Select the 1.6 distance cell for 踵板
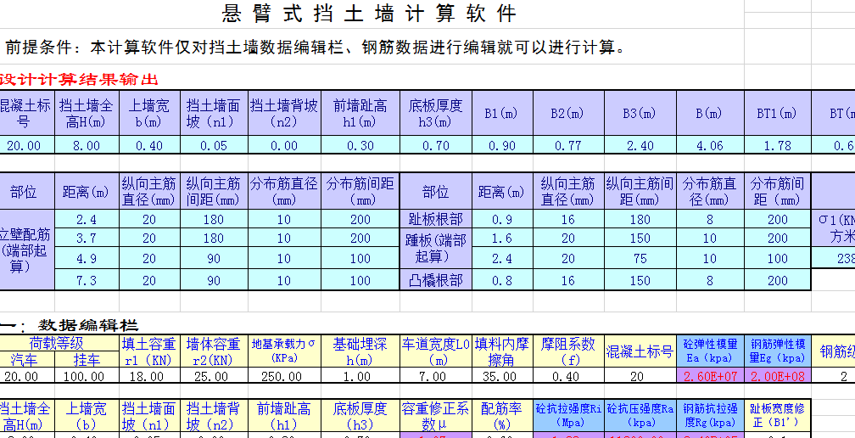855x438 pixels. [502, 238]
